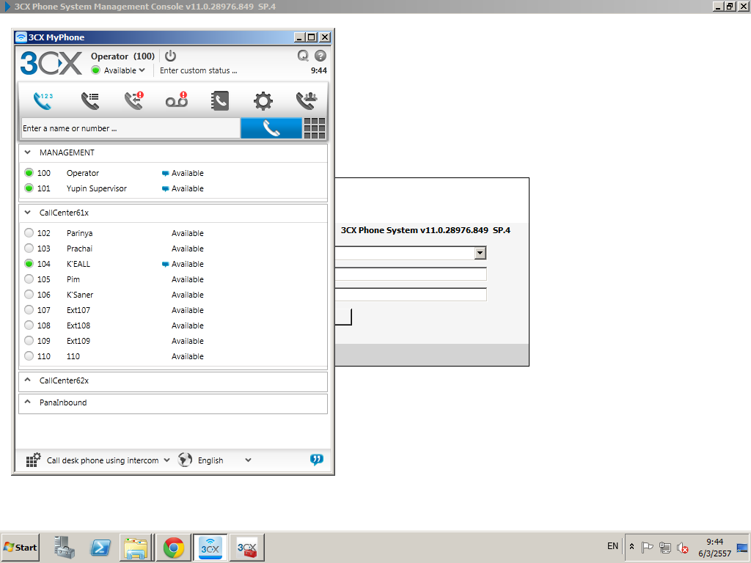Click the blue call button
The width and height of the screenshot is (751, 563).
271,128
